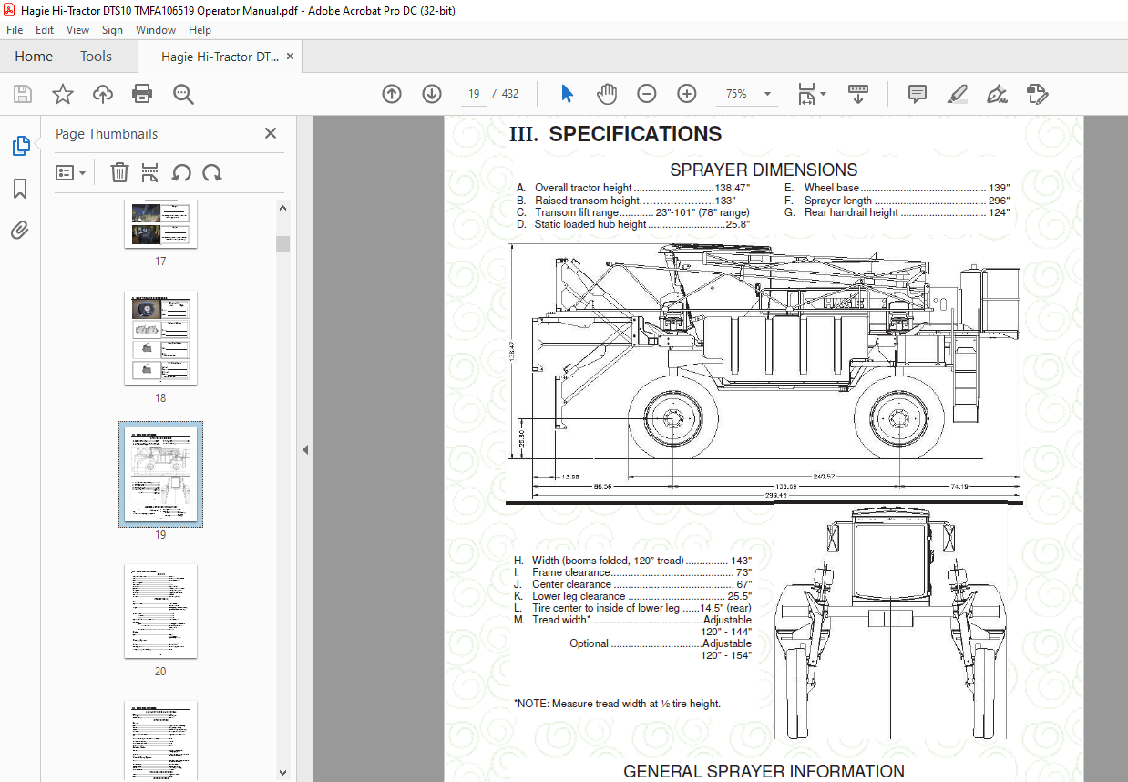The height and width of the screenshot is (782, 1128).
Task: Go to next page arrow
Action: pyautogui.click(x=432, y=94)
